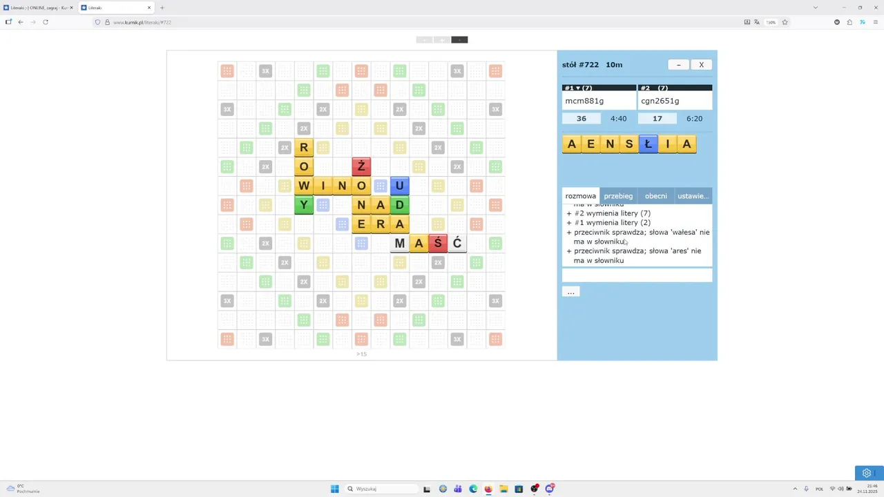This screenshot has height=497, width=884.
Task: Open the ustawienia tab
Action: coord(693,196)
